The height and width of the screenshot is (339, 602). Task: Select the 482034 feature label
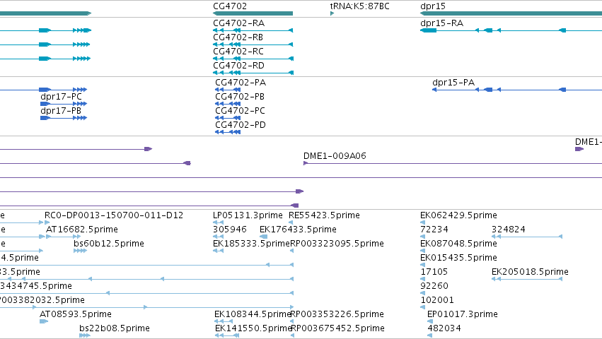(444, 329)
